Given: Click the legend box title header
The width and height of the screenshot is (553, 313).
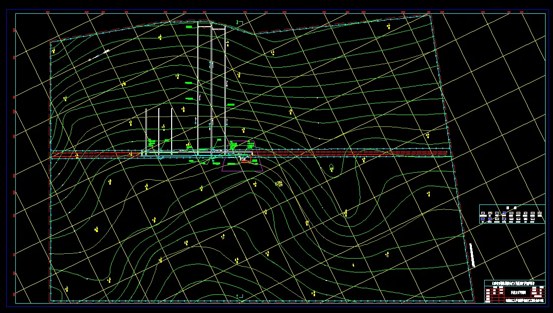Looking at the screenshot, I should pos(511,208).
